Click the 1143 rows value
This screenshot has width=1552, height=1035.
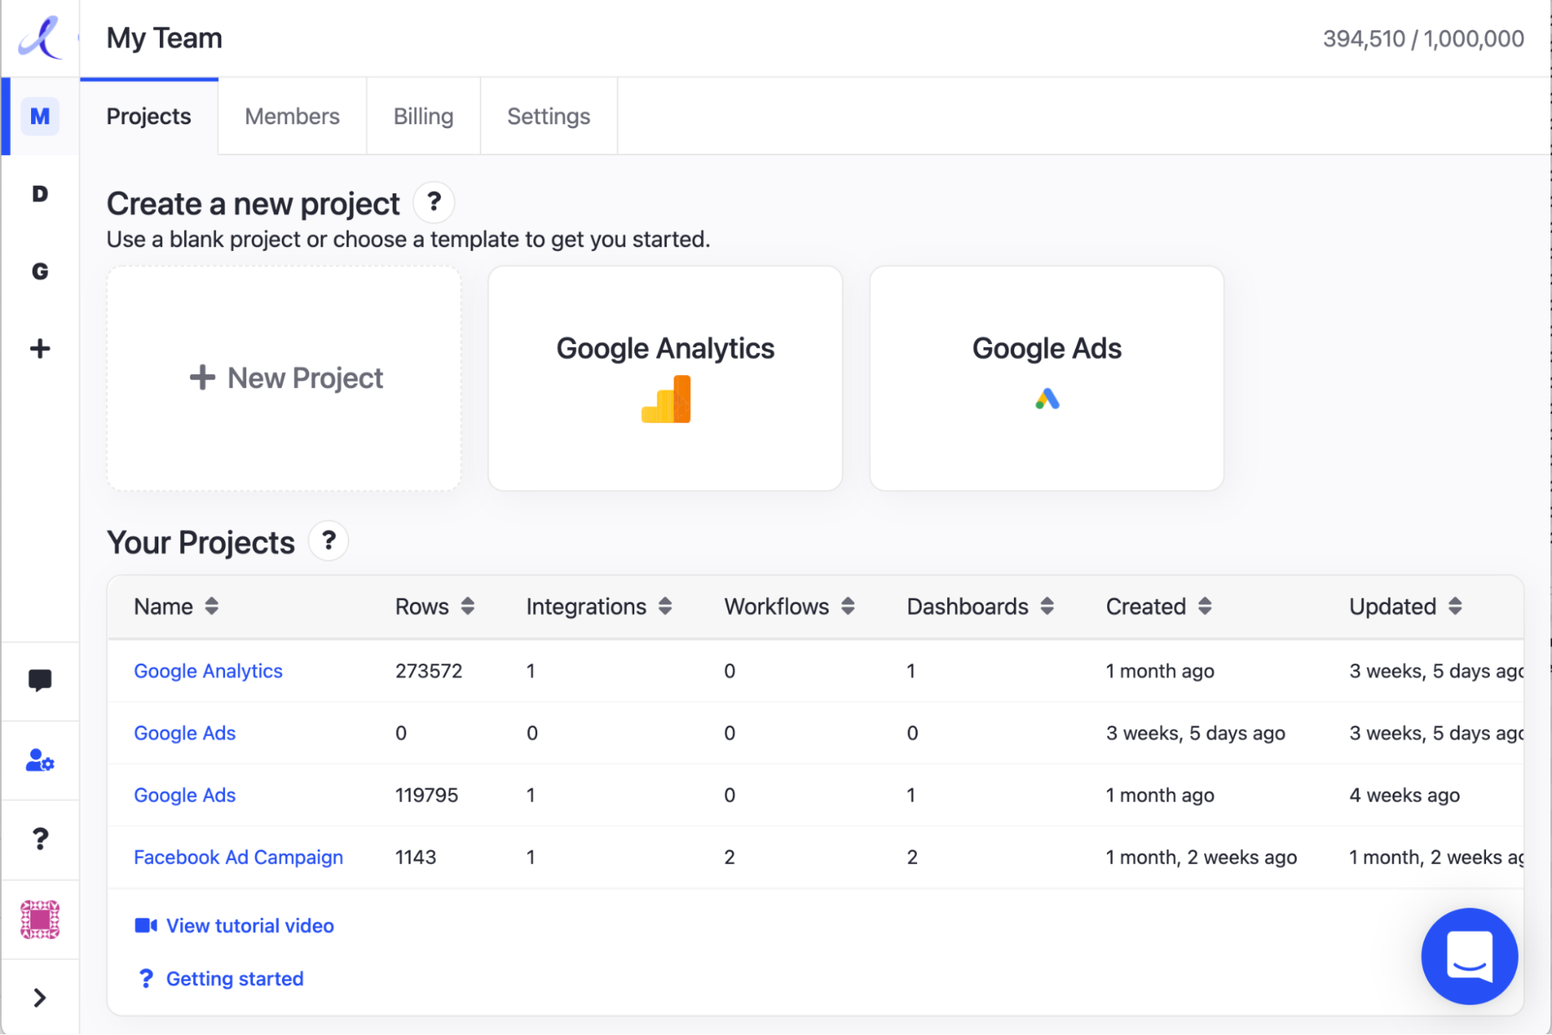[x=415, y=857]
